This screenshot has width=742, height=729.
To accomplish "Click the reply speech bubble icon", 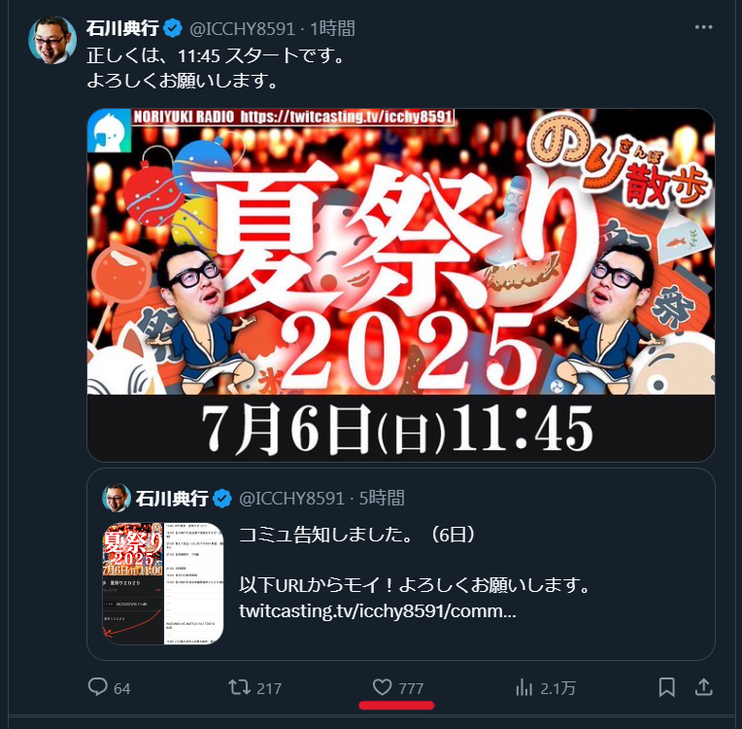I will click(x=98, y=687).
